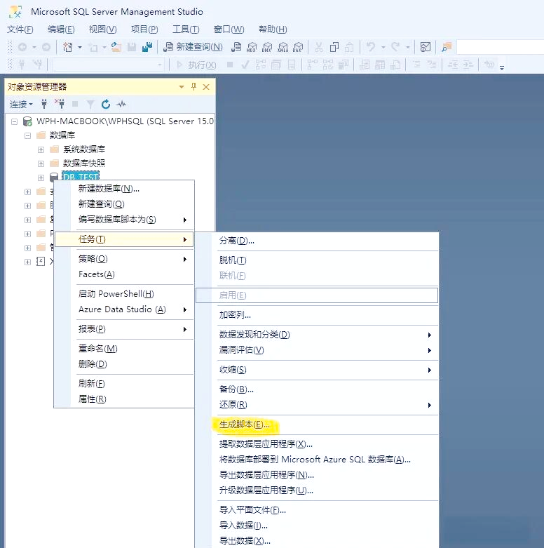This screenshot has height=548, width=544.
Task: Expand the 数据库快照 folder
Action: 41,163
